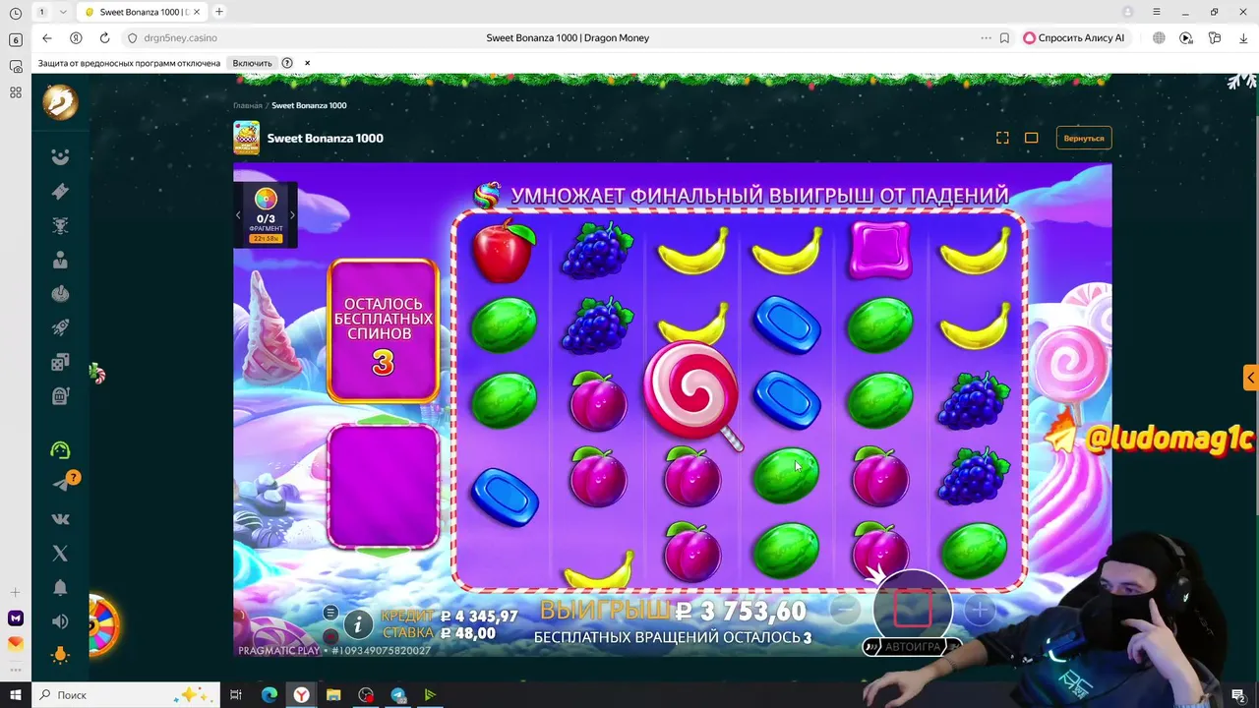Open File Explorer from taskbar
Screen dimensions: 1259x708
click(333, 695)
